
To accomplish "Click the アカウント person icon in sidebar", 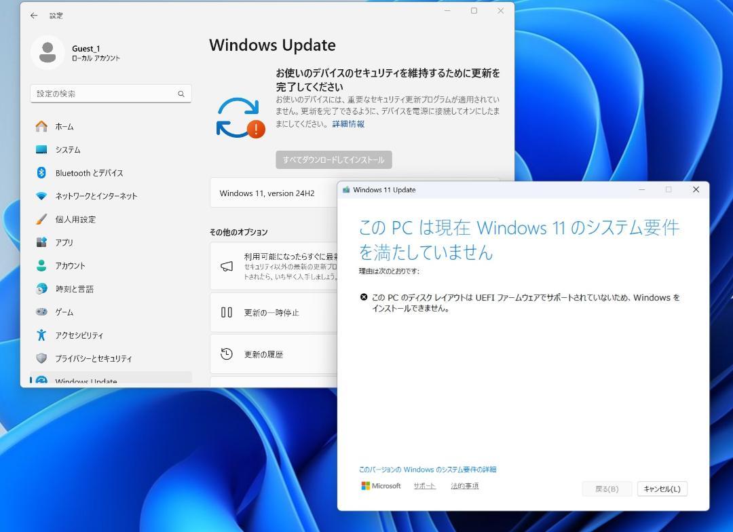I will 41,265.
